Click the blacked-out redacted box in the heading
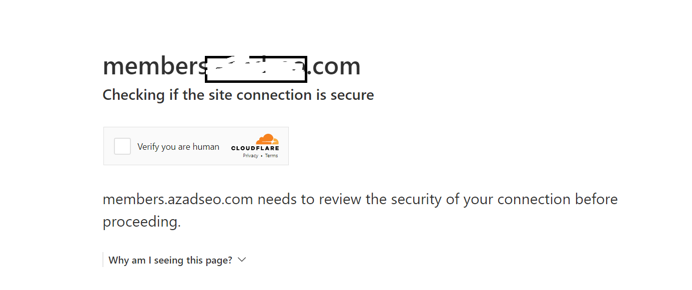692x290 pixels. coord(256,69)
